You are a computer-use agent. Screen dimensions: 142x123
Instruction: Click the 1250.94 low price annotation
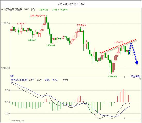[x=51, y=45]
